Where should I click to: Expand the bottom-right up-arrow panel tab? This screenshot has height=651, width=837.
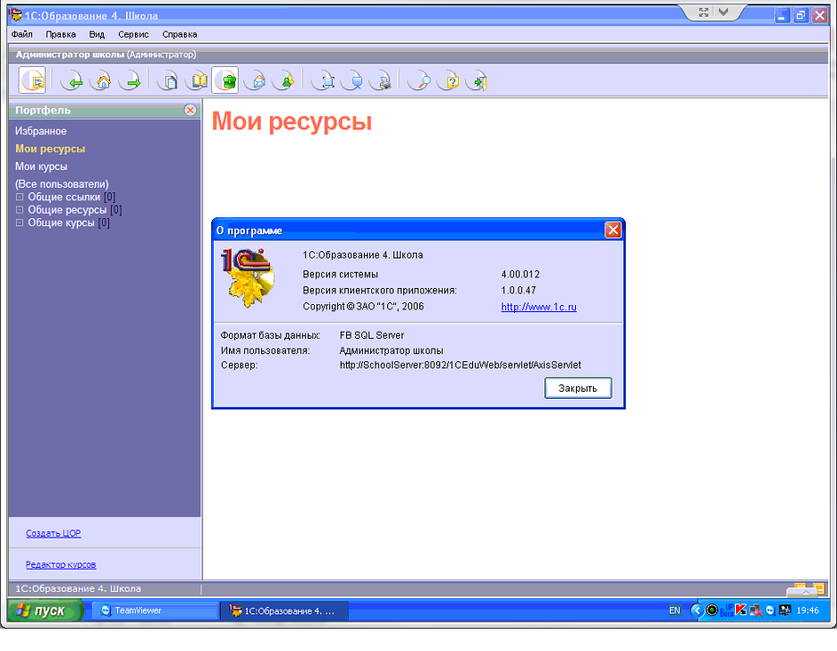pos(806,592)
